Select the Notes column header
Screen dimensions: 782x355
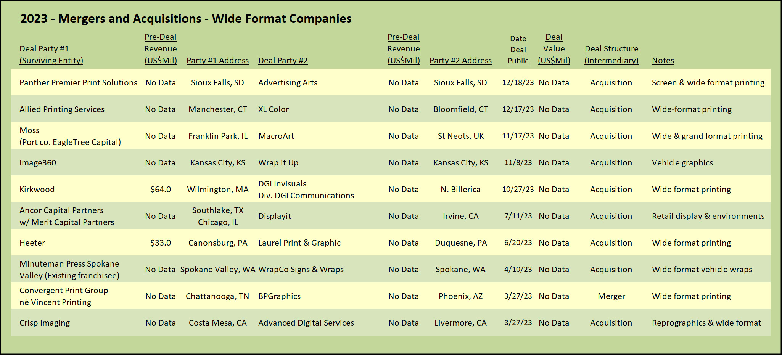coord(663,61)
